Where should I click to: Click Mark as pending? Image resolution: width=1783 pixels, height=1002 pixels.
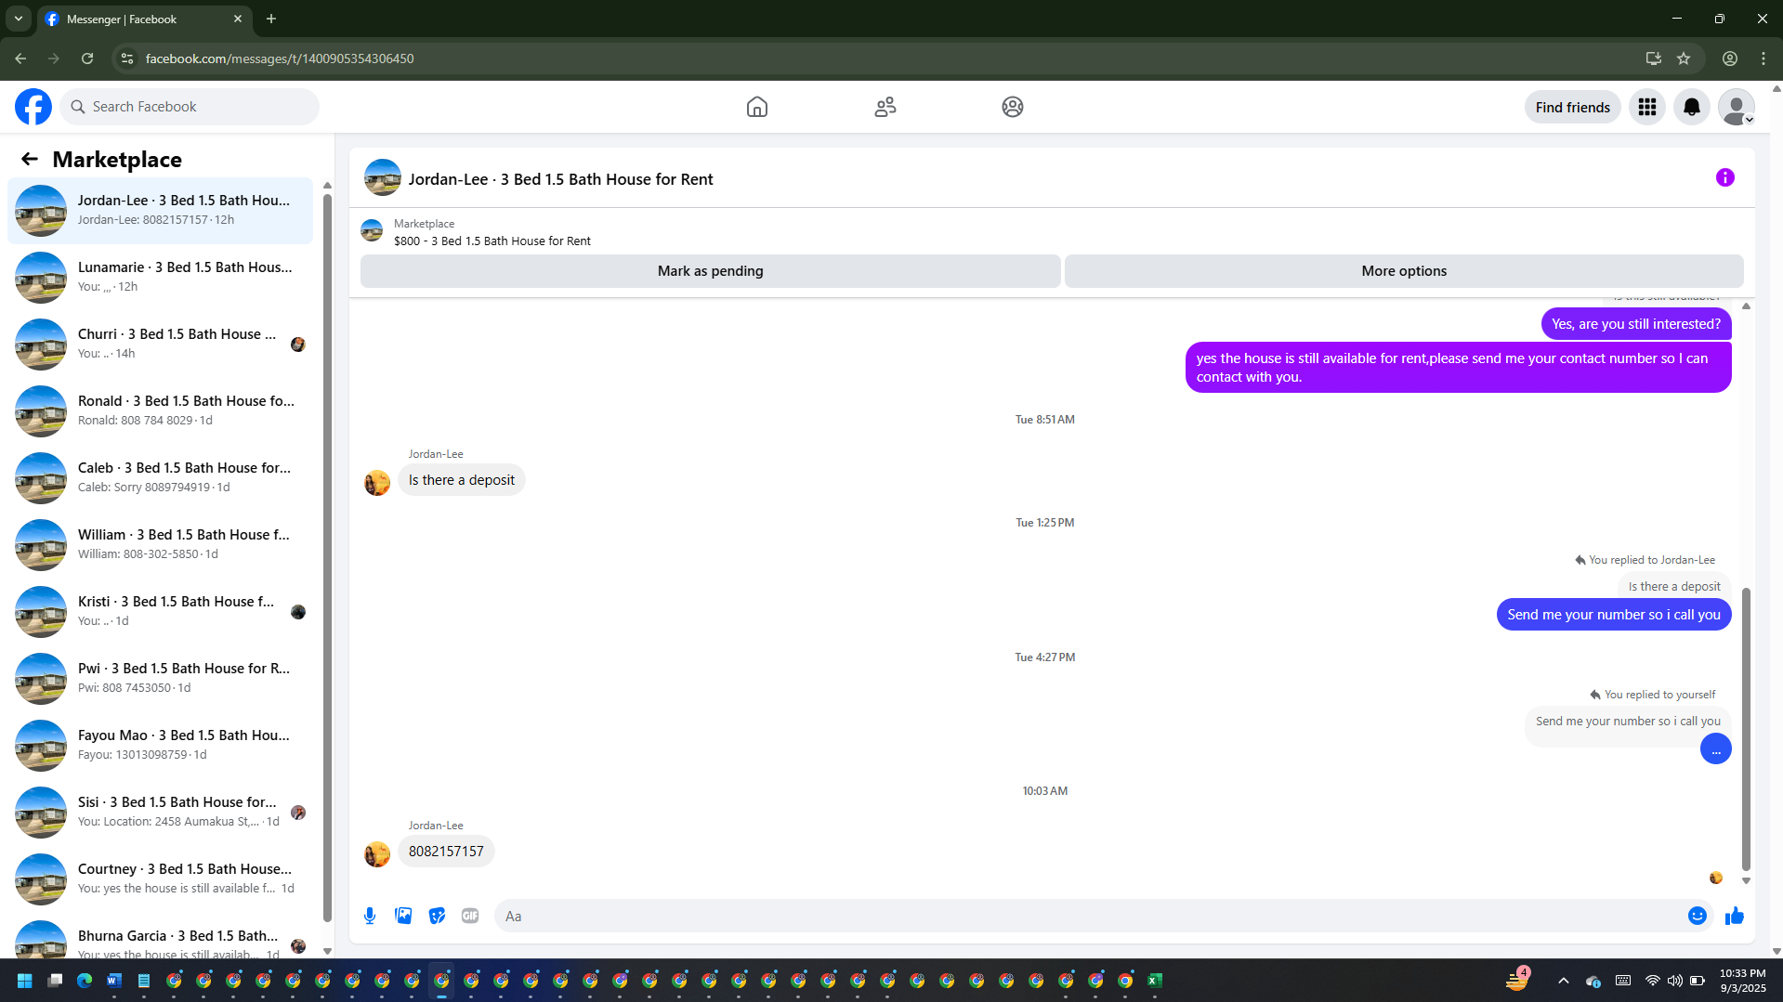tap(711, 271)
